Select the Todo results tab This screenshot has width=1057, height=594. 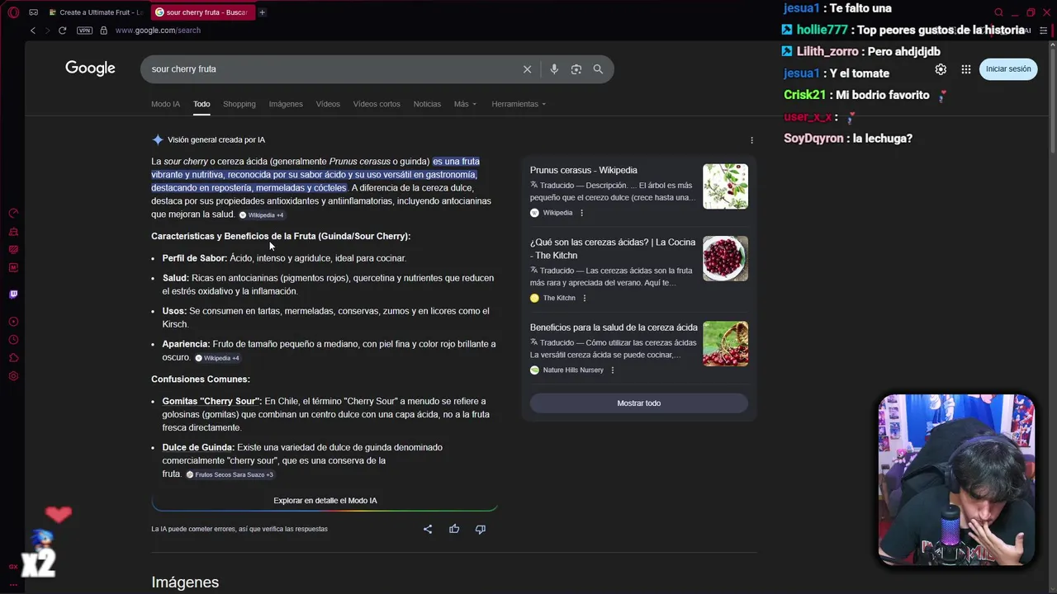click(201, 104)
